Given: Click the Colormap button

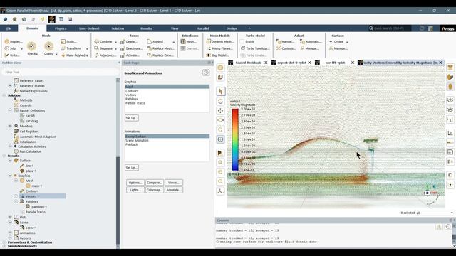Looking at the screenshot, I should (x=155, y=190).
